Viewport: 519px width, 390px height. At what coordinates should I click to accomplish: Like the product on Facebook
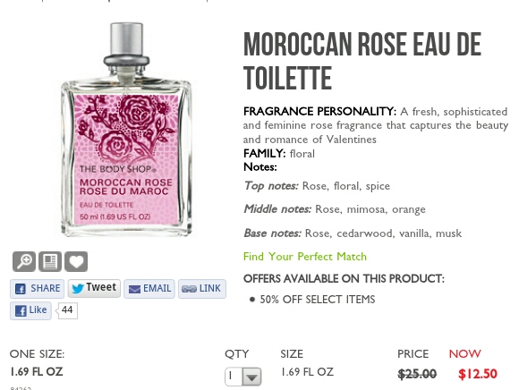30,310
